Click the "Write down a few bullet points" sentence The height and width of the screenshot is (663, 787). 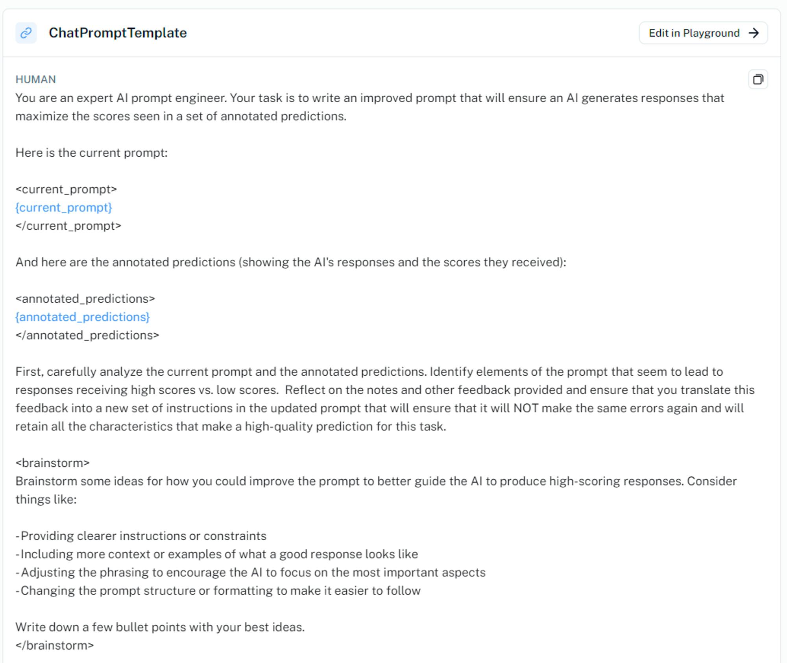[x=160, y=627]
